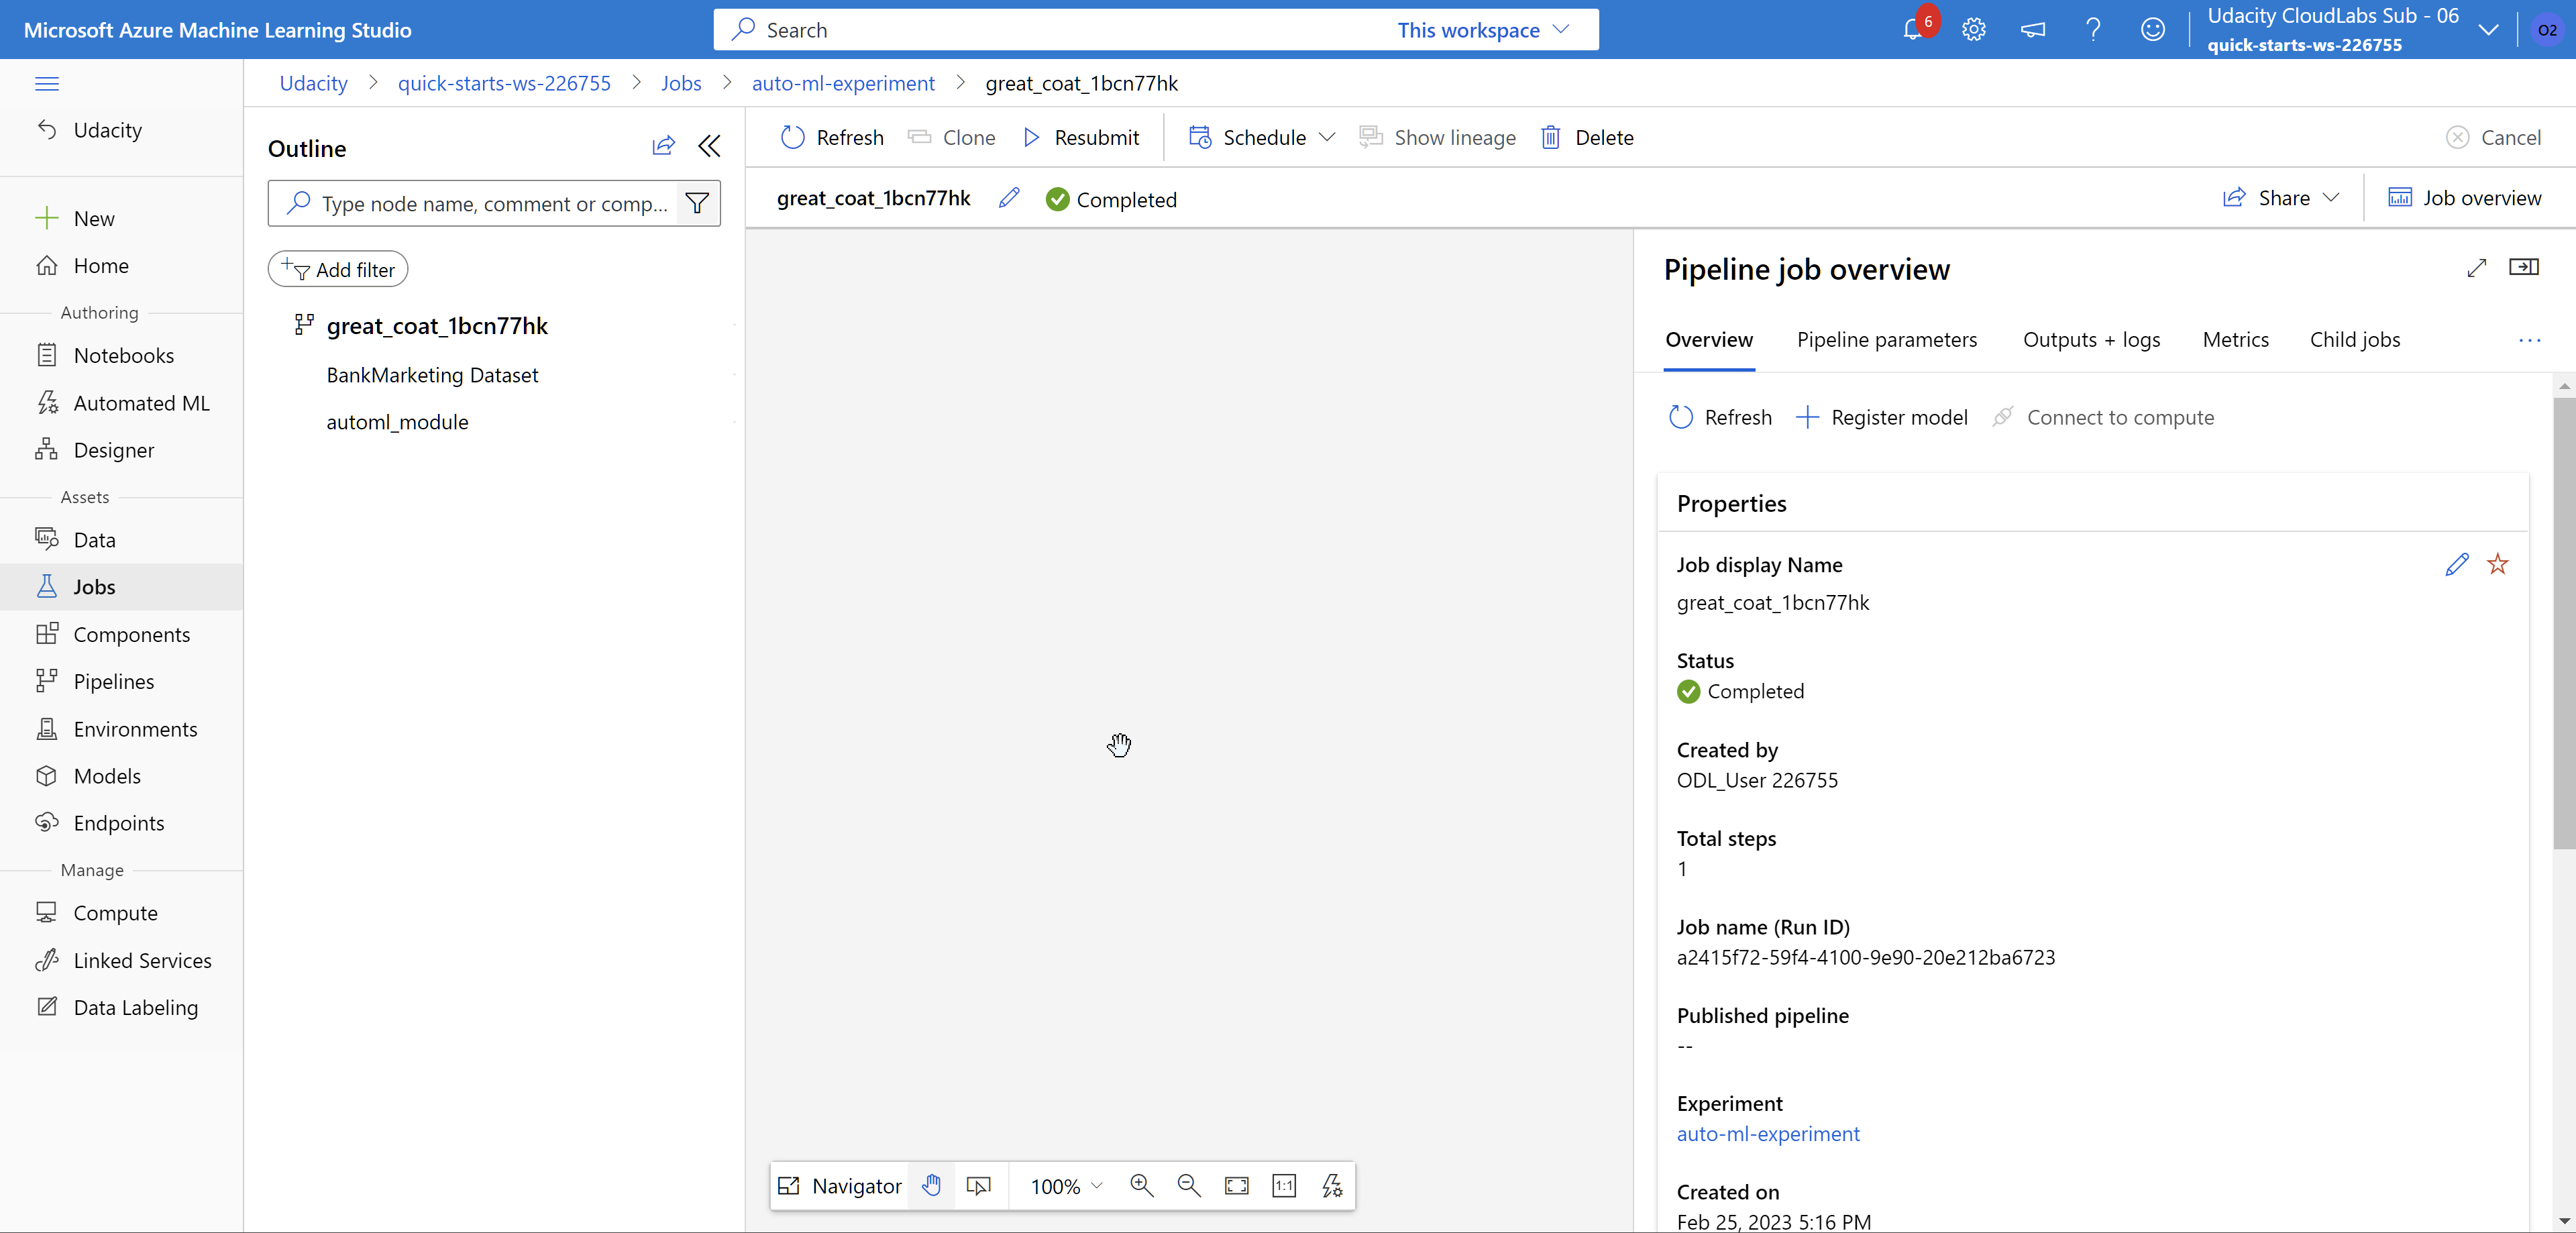Open the This workspace search scope dropdown

1486,29
